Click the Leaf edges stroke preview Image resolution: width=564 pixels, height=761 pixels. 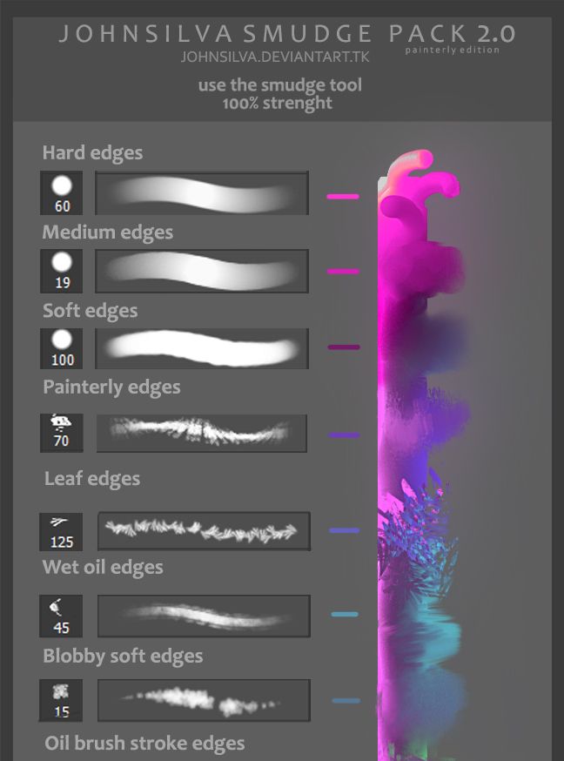coord(204,530)
